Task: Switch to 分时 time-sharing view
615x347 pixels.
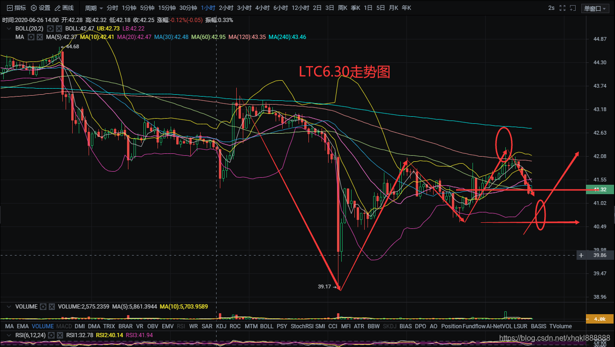Action: [112, 8]
